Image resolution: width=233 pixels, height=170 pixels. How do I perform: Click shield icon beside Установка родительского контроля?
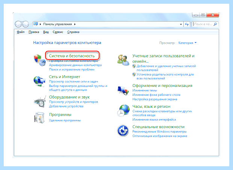click(x=134, y=75)
